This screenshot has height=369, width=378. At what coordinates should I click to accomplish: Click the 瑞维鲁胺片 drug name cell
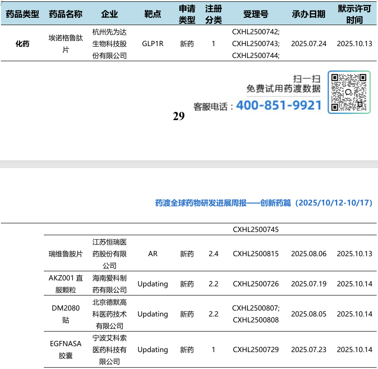(66, 254)
